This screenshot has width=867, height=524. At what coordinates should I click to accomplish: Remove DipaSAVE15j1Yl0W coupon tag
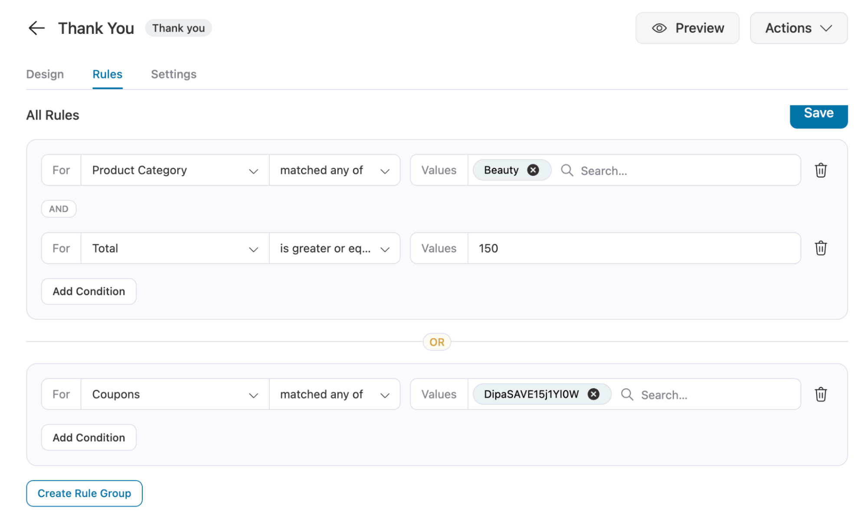[x=592, y=395]
